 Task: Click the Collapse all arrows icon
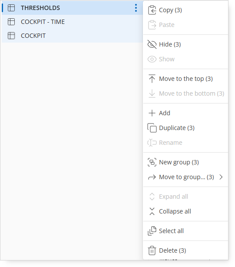152,211
